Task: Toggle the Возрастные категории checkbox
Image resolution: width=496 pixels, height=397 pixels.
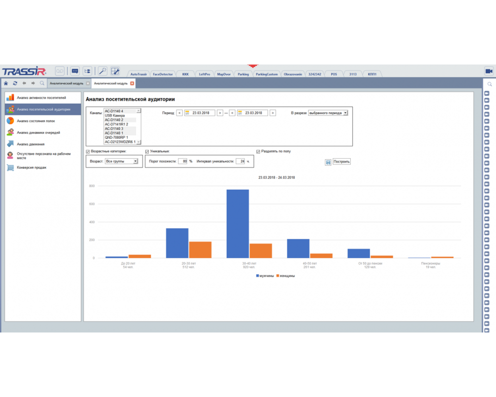Action: coord(88,152)
